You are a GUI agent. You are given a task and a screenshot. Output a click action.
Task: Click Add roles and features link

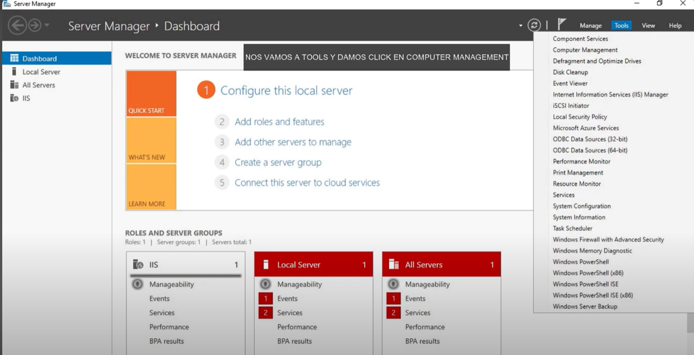click(x=279, y=122)
